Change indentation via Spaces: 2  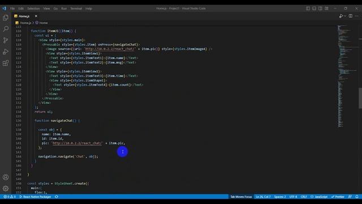point(280,197)
